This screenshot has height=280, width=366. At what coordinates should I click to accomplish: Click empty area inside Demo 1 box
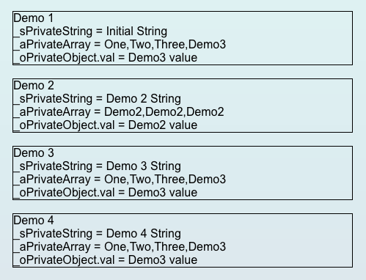[288, 38]
